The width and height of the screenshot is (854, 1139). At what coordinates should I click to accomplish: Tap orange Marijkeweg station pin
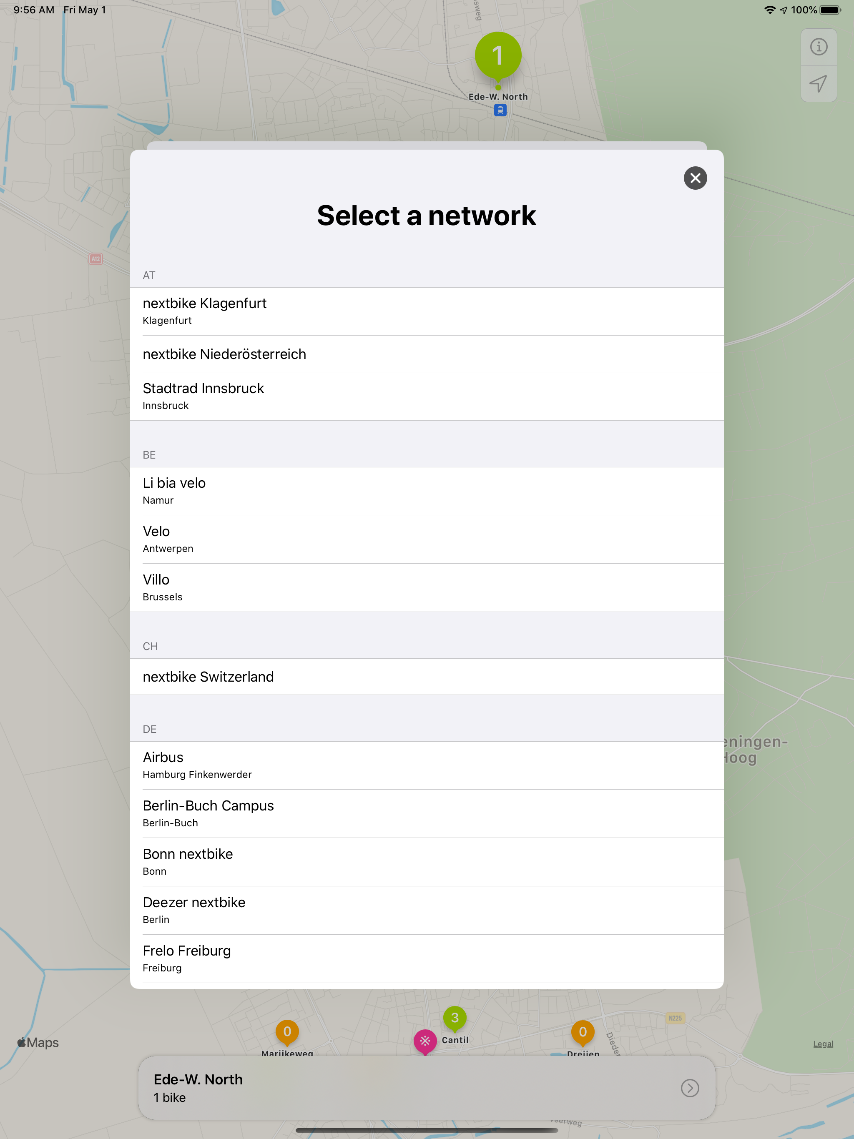coord(287,1032)
